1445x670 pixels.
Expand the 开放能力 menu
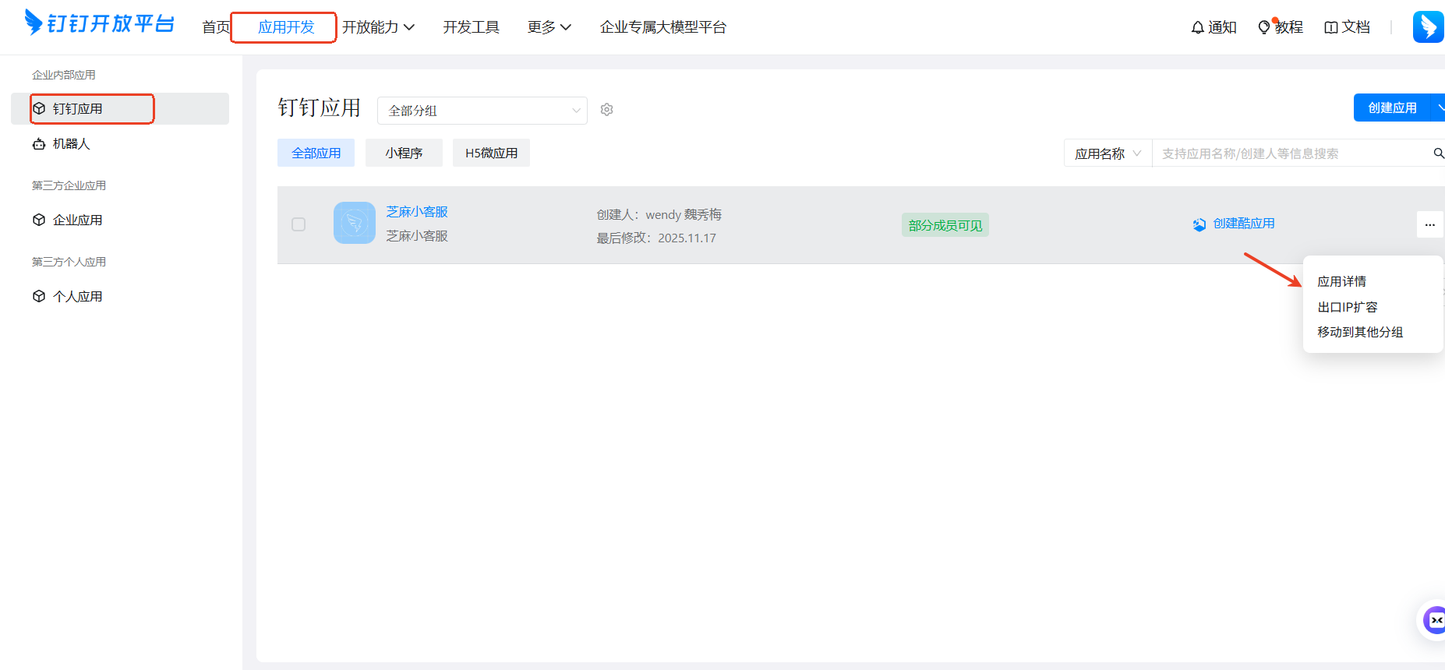coord(378,27)
